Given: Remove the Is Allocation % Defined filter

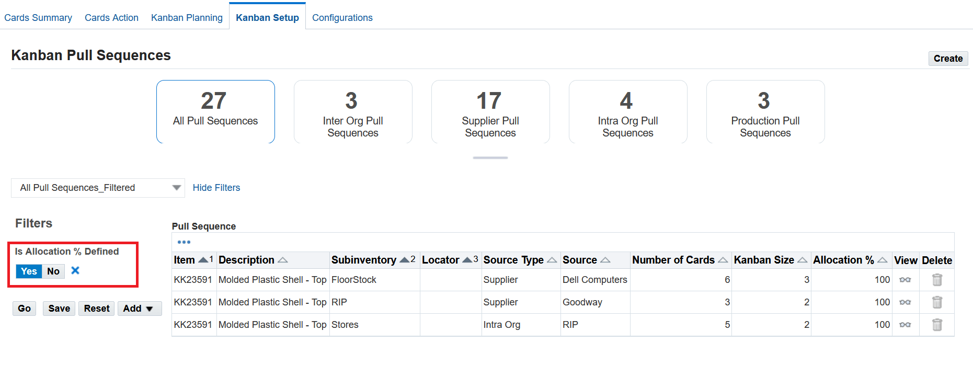Looking at the screenshot, I should tap(75, 270).
